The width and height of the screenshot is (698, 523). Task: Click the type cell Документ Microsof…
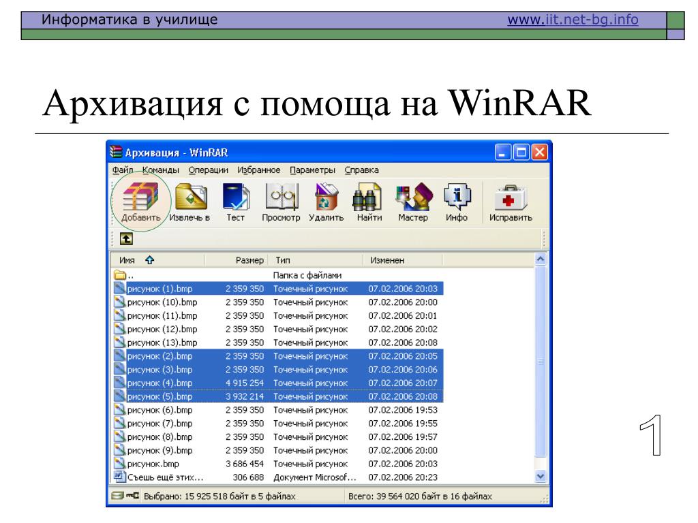tap(315, 477)
